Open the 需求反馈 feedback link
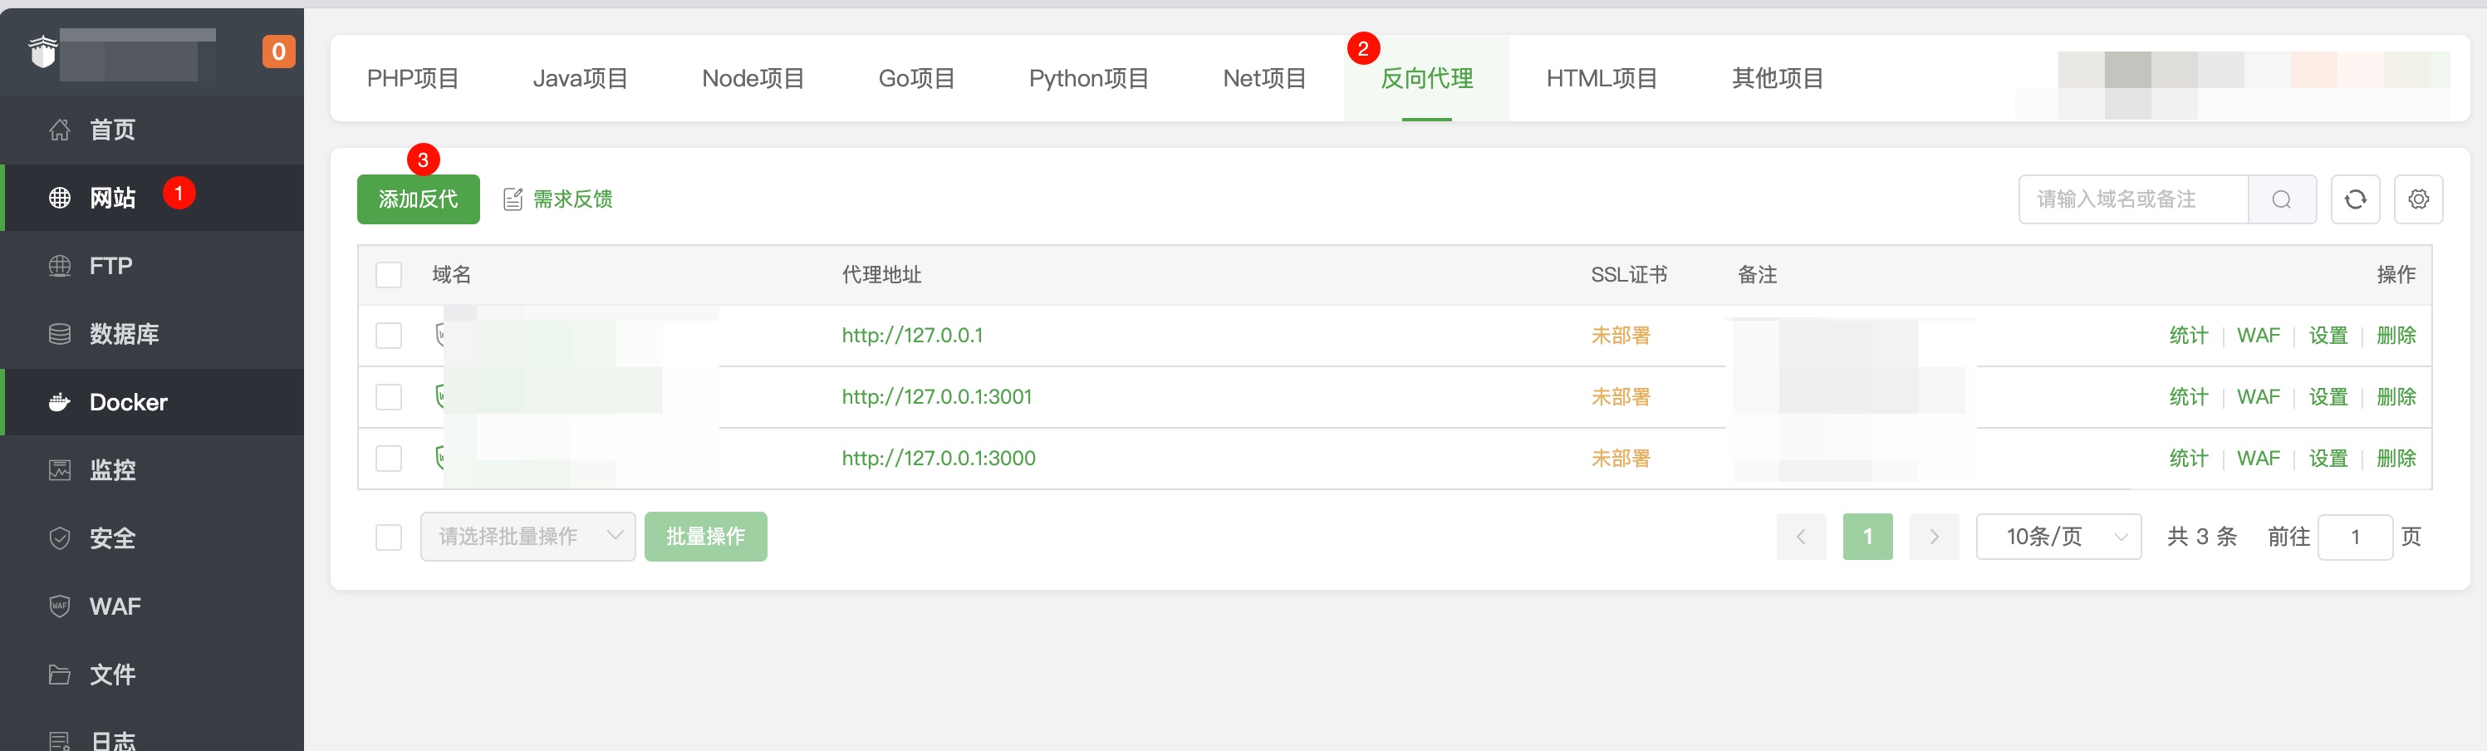Screen dimensions: 2487x751 click(x=558, y=199)
